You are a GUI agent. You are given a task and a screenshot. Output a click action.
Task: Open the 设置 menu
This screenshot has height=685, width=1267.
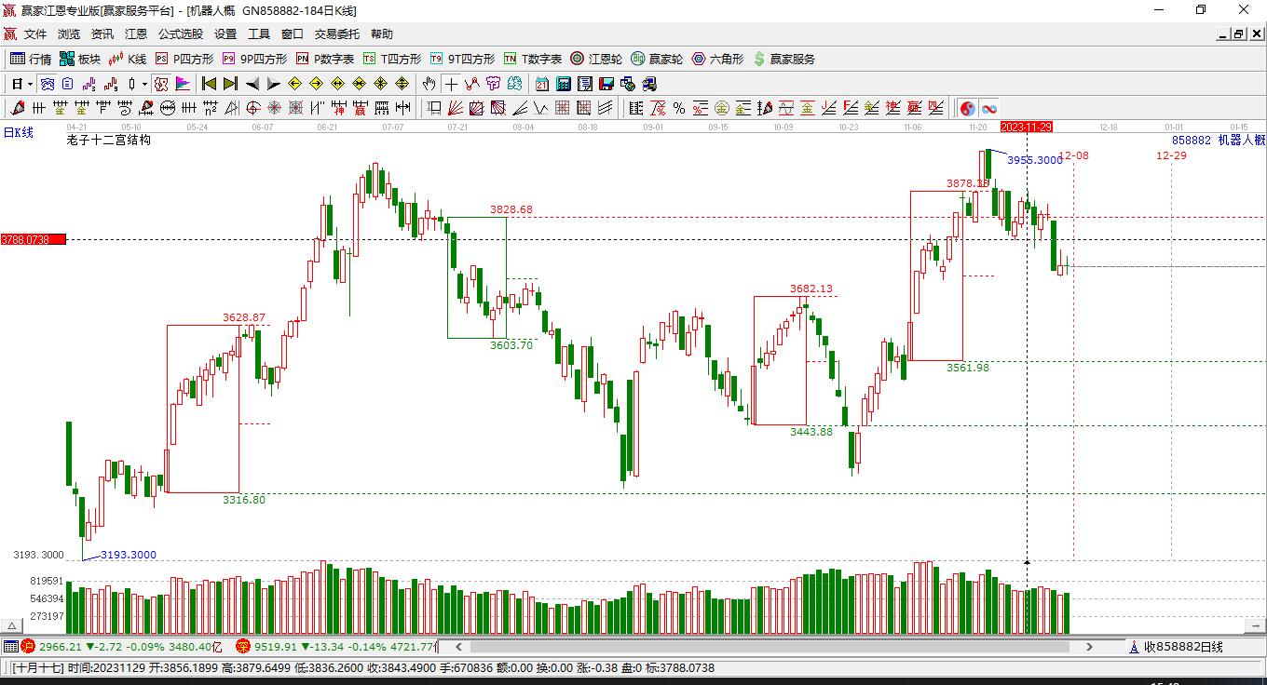click(x=225, y=34)
